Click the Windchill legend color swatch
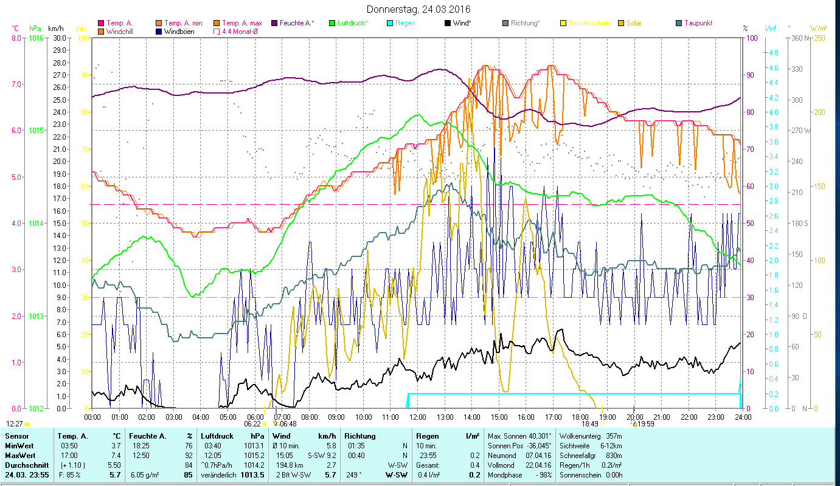This screenshot has height=486, width=840. pos(101,31)
